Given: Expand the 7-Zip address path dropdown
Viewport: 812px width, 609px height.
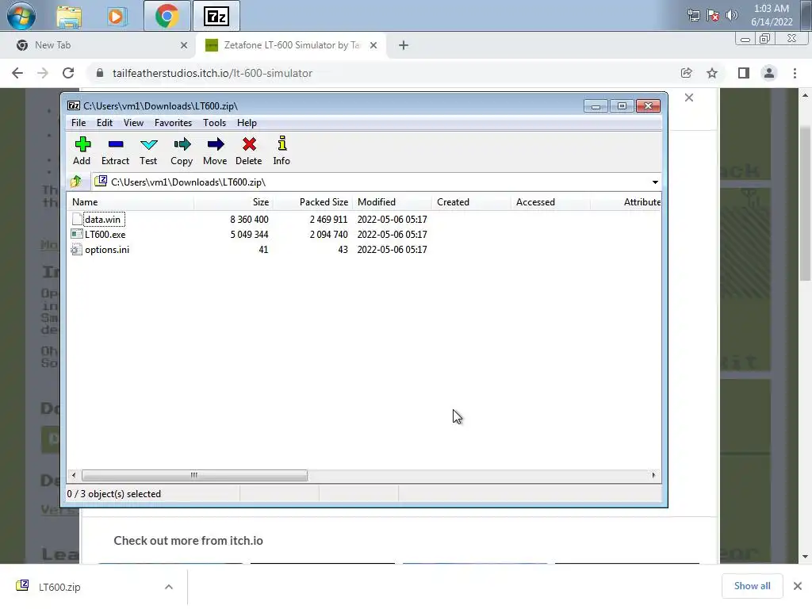Looking at the screenshot, I should pos(655,182).
